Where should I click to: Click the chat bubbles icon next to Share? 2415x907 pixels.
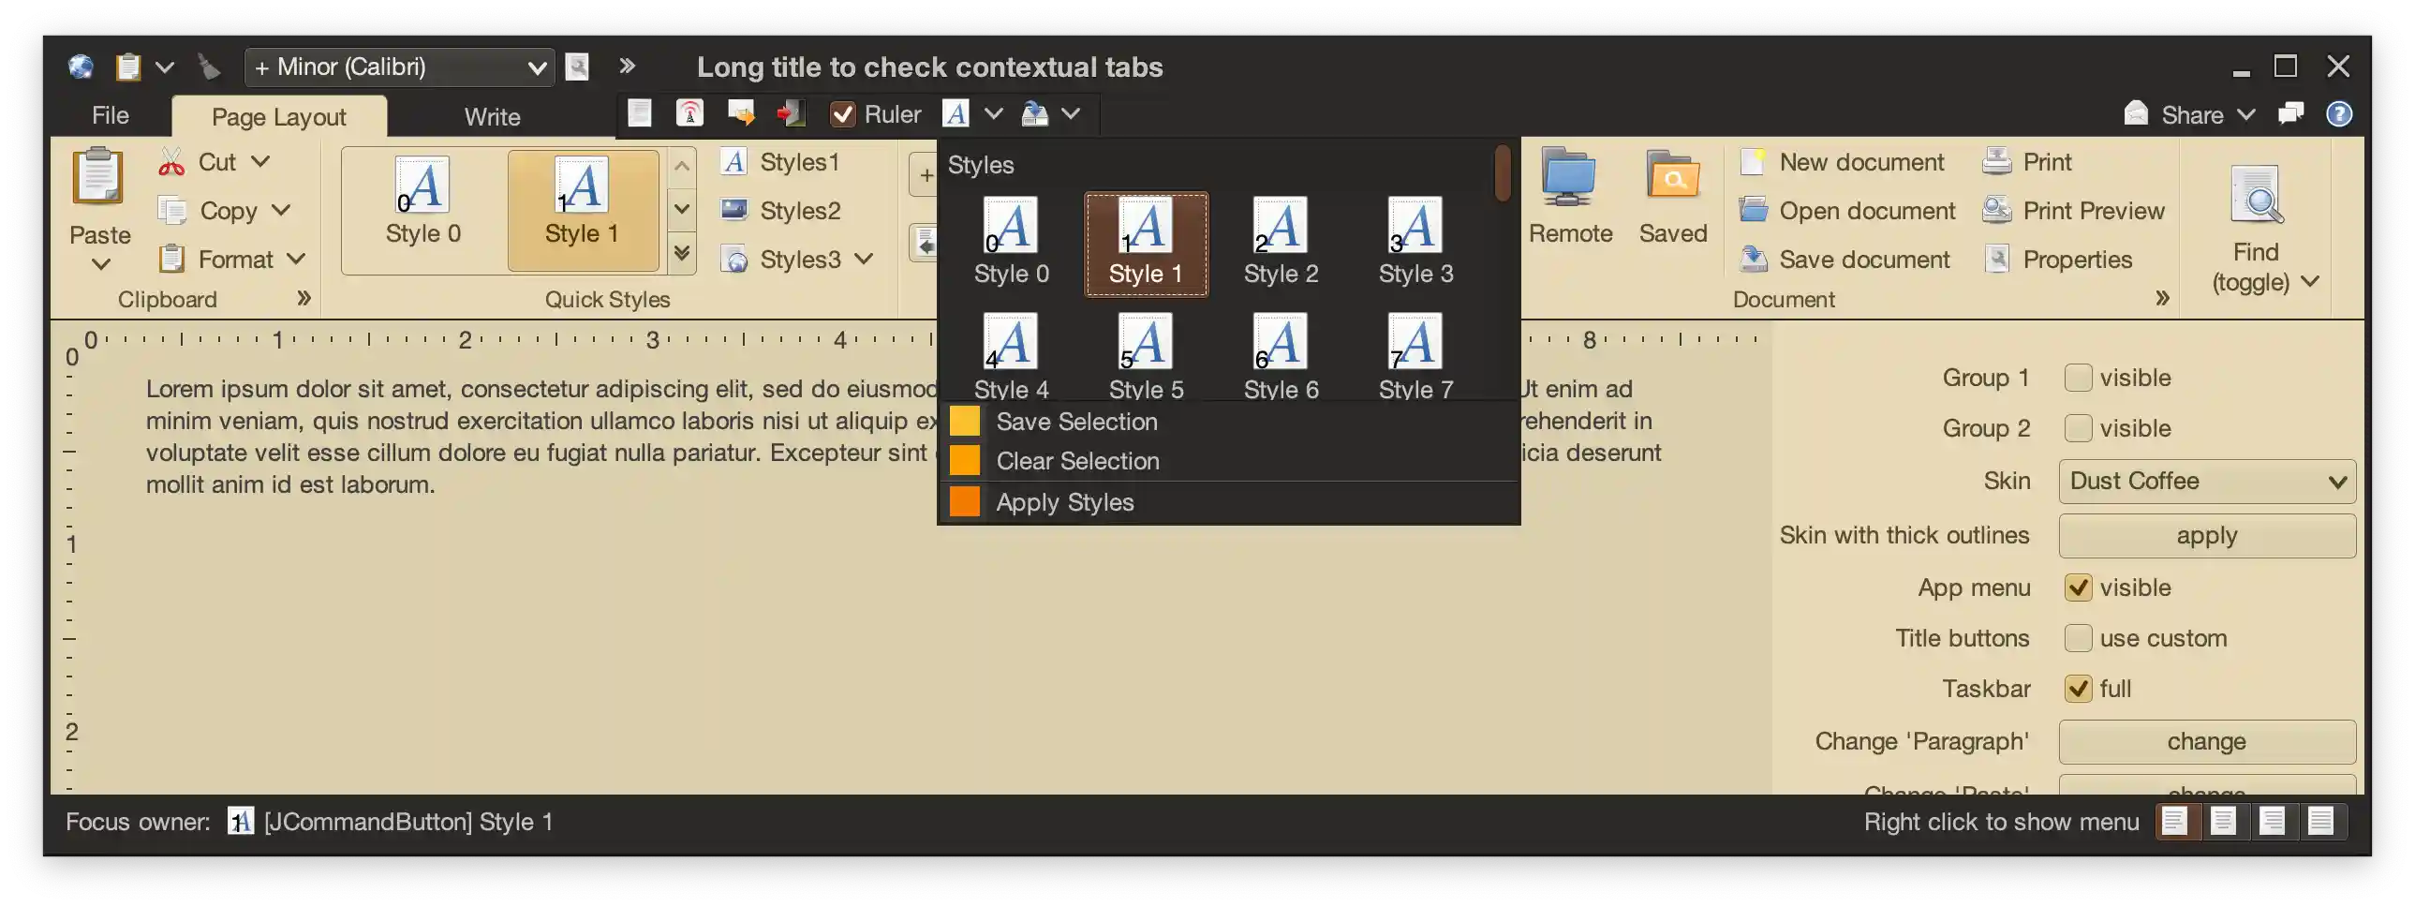(2291, 114)
